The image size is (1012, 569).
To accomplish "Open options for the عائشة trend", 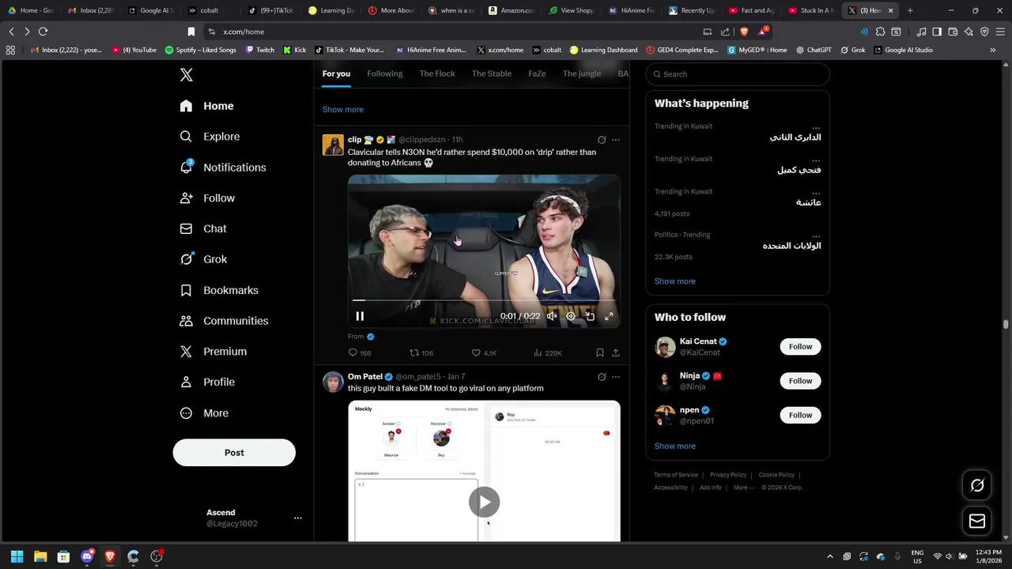I will tap(816, 192).
